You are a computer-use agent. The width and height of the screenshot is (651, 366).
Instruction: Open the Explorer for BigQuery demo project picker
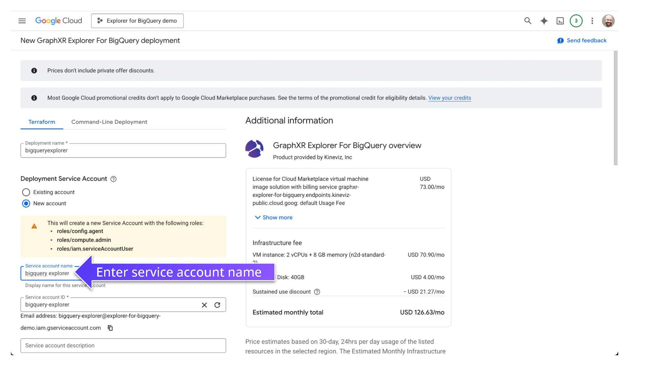[x=137, y=21]
